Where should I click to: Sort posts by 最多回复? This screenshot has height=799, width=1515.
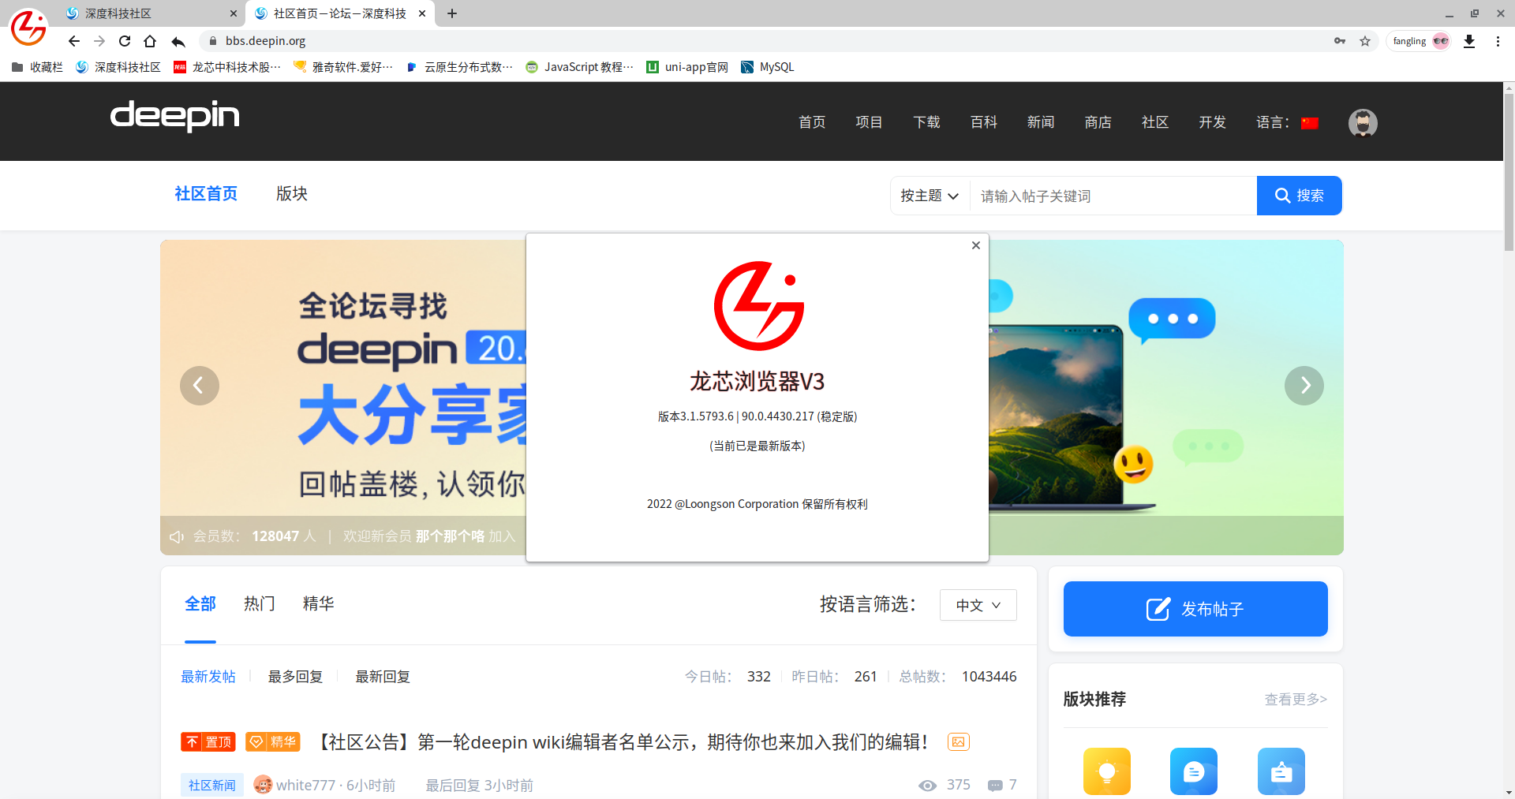pyautogui.click(x=296, y=677)
